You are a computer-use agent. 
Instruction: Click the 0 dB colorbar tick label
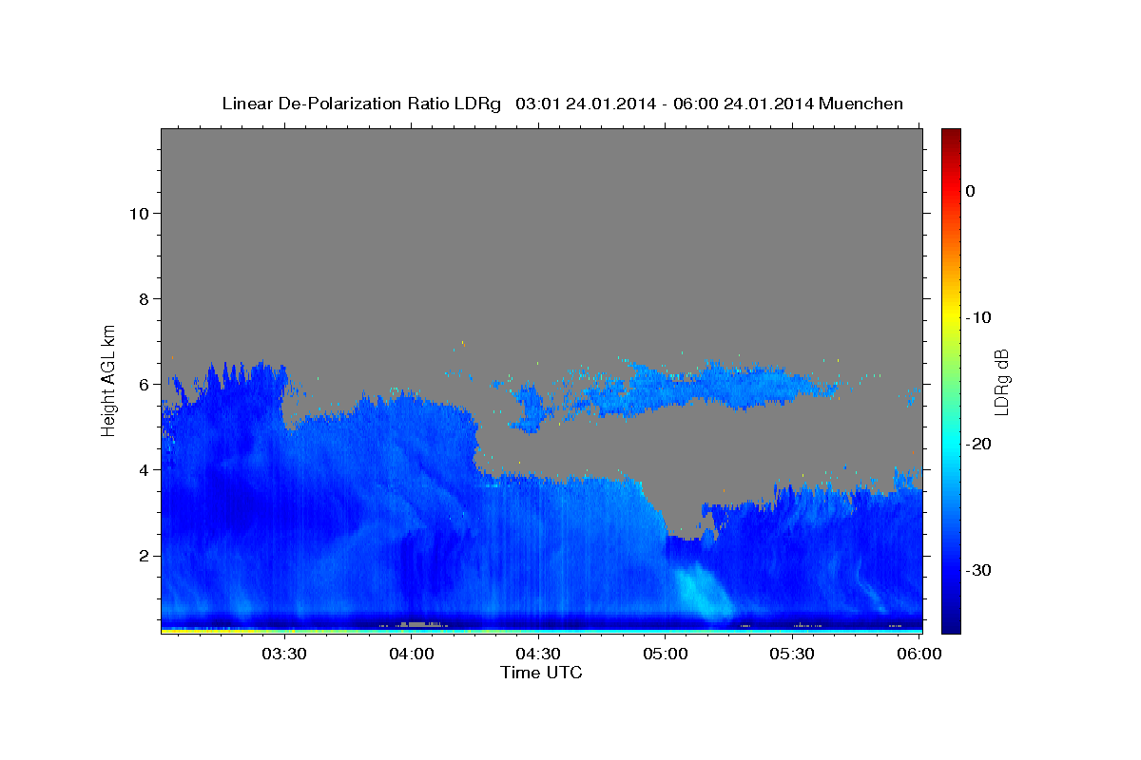click(x=970, y=191)
